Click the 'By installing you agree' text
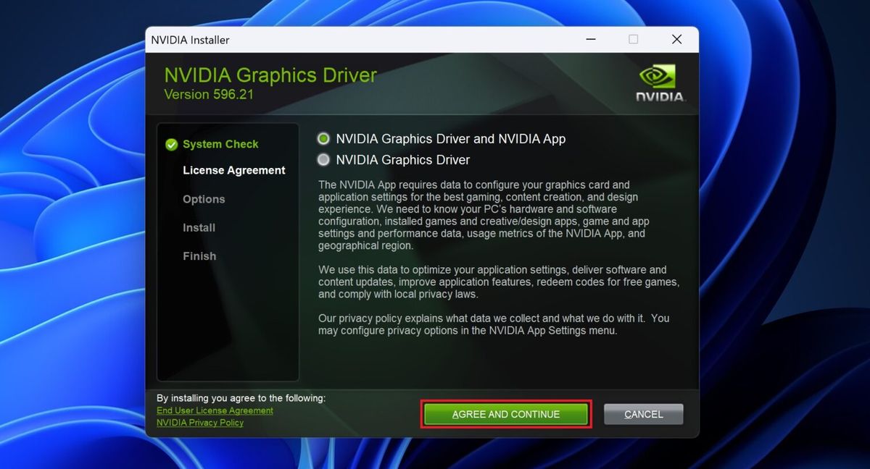870x469 pixels. (241, 397)
